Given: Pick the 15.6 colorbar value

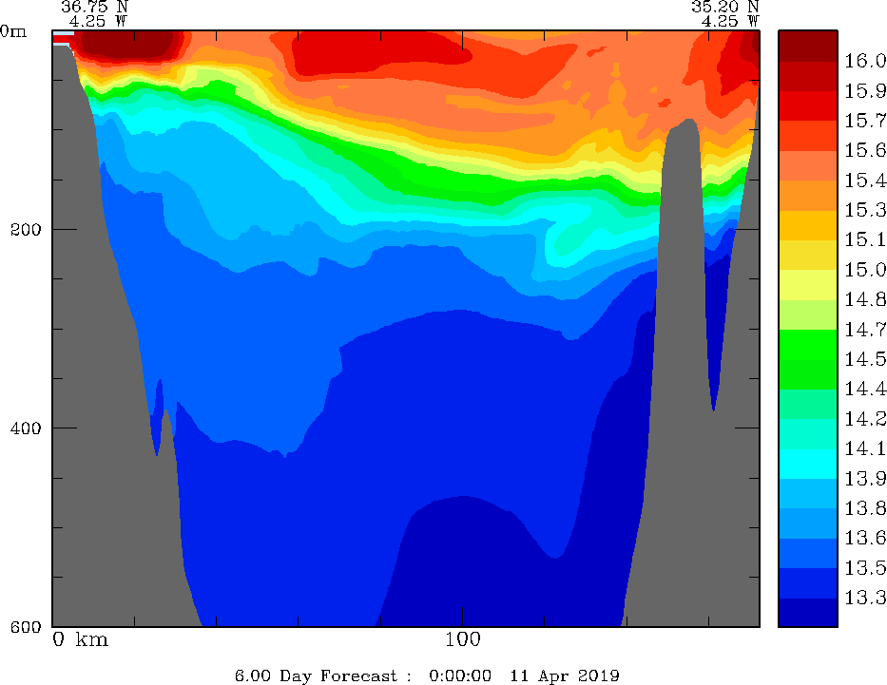Looking at the screenshot, I should [x=865, y=150].
